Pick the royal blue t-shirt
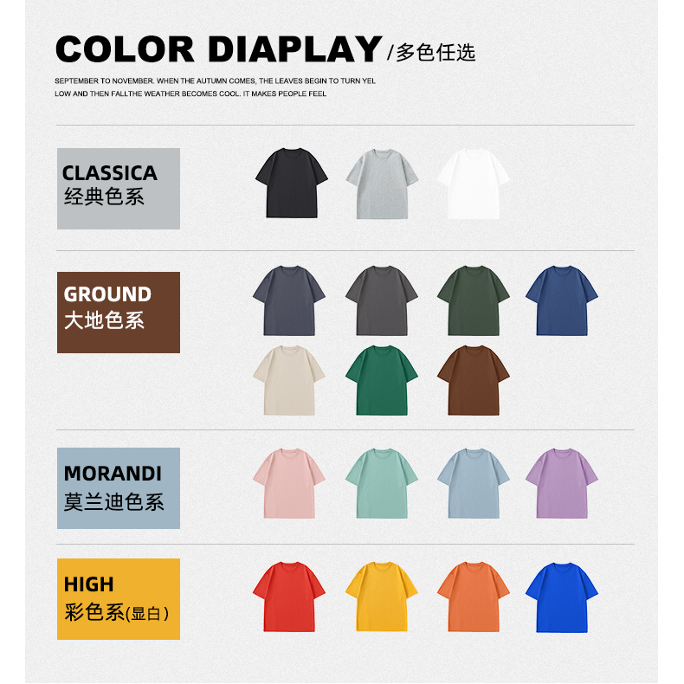Screen dimensions: 684x684 (561, 597)
